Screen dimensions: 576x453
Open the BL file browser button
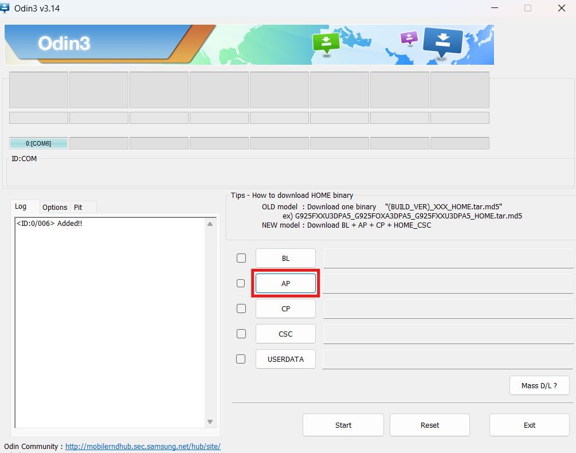point(285,258)
